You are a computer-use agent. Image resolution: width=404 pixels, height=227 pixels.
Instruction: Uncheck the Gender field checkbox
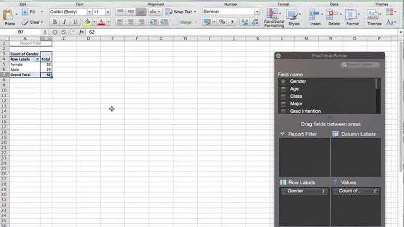pyautogui.click(x=283, y=81)
